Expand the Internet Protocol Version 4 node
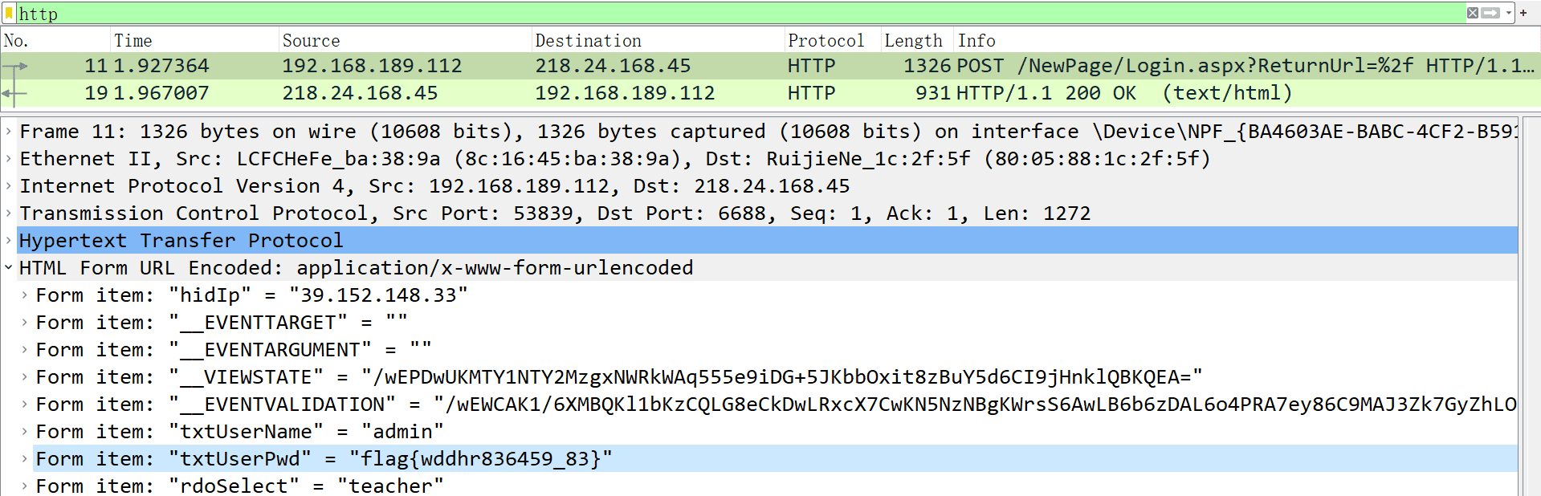1541x496 pixels. (8, 185)
